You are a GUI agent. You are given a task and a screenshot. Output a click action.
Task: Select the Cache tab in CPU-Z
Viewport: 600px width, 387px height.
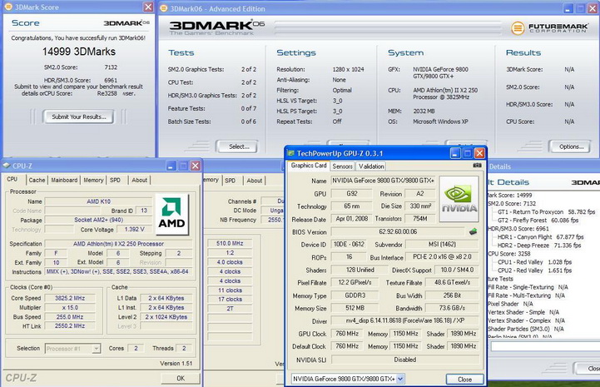[x=37, y=180]
